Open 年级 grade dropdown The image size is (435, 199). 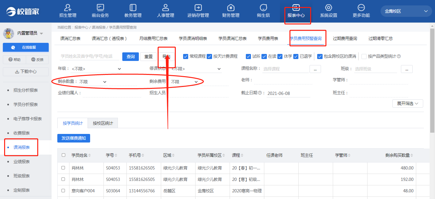(96, 69)
